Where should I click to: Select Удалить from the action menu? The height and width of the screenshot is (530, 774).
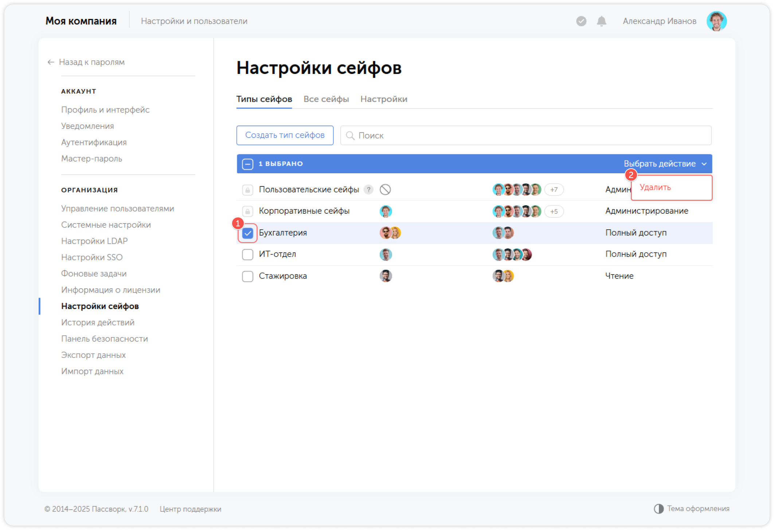pyautogui.click(x=654, y=187)
